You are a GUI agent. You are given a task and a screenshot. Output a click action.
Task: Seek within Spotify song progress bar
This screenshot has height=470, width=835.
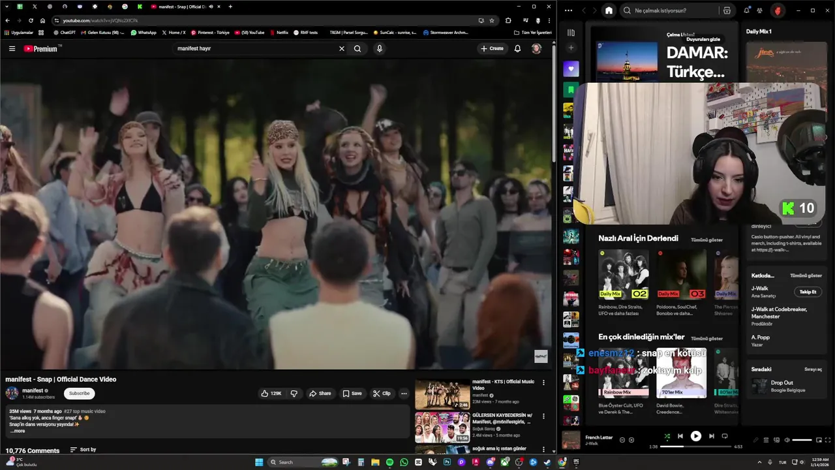click(696, 447)
